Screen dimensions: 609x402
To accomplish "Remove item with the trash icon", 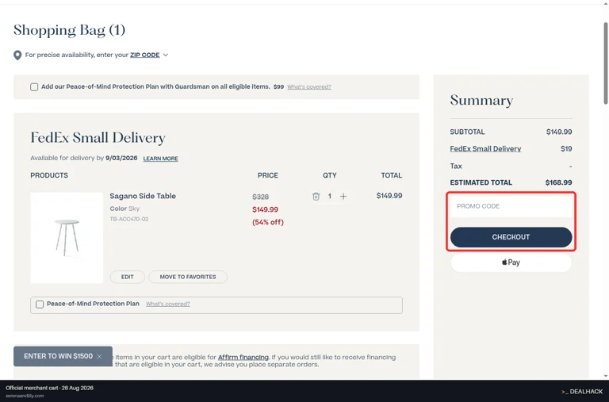I will (316, 197).
